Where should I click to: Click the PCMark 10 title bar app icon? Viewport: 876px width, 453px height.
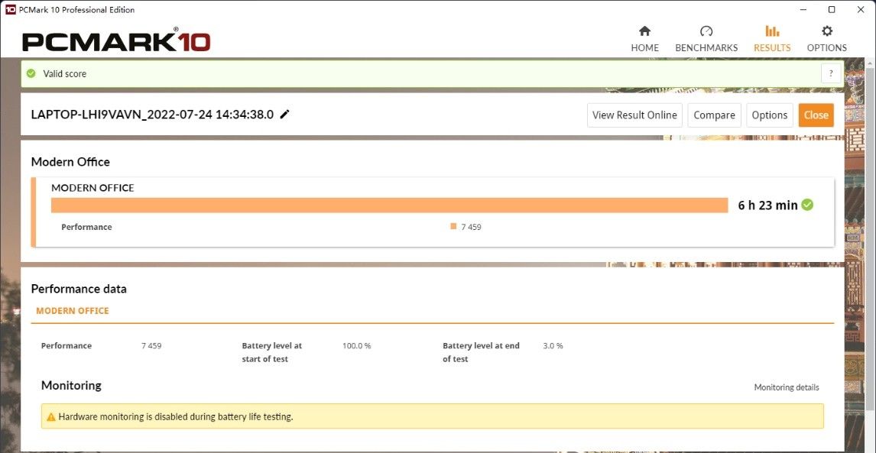11,9
